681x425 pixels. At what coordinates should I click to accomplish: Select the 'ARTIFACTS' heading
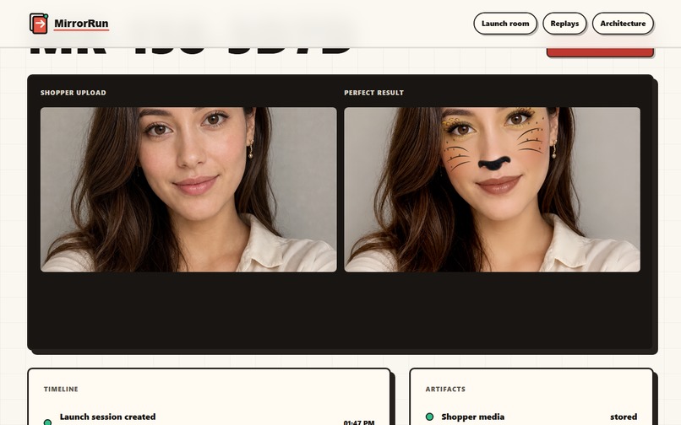click(445, 389)
